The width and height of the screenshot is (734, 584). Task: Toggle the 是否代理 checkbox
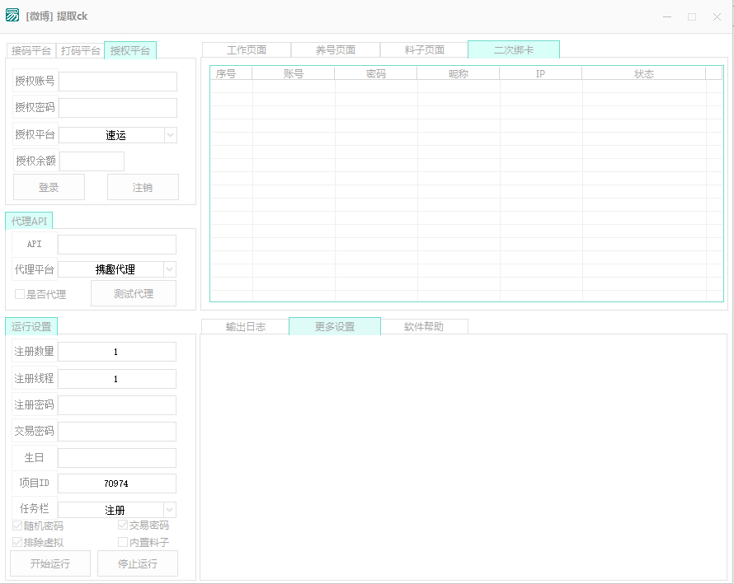(x=20, y=294)
